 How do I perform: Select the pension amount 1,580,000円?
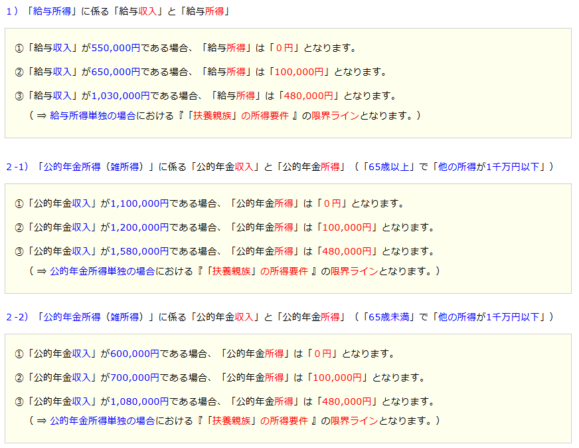tap(139, 251)
